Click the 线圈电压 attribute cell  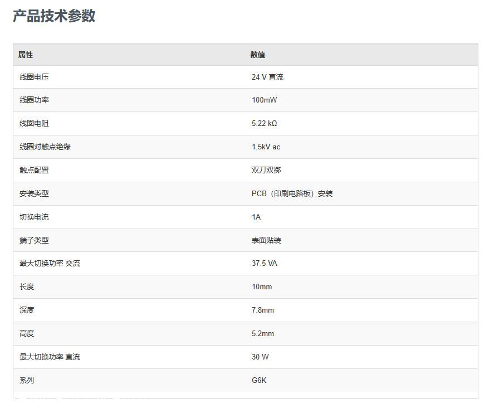(34, 77)
